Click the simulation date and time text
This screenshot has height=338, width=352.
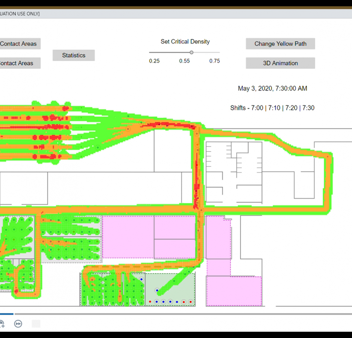[272, 89]
